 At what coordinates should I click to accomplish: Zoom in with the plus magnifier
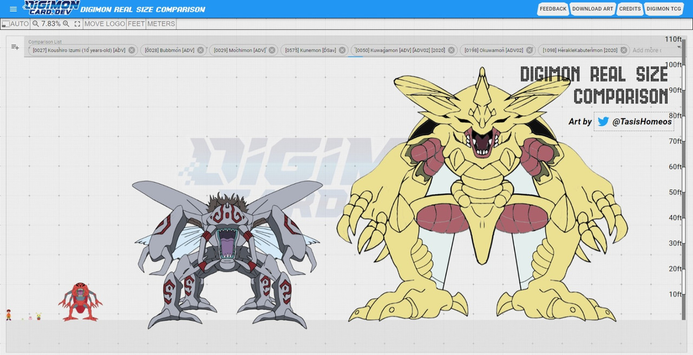pos(66,24)
